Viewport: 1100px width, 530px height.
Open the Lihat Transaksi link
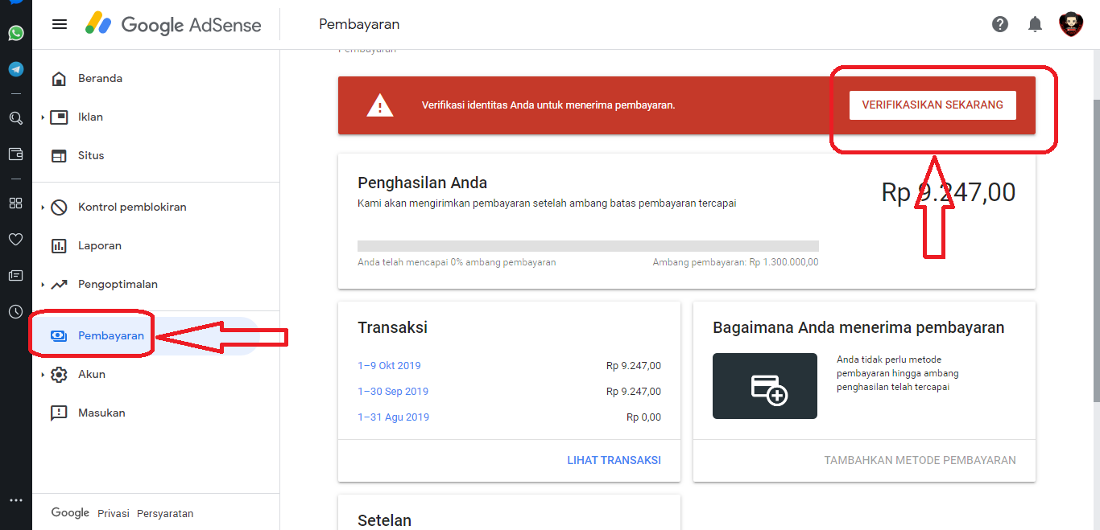tap(614, 460)
